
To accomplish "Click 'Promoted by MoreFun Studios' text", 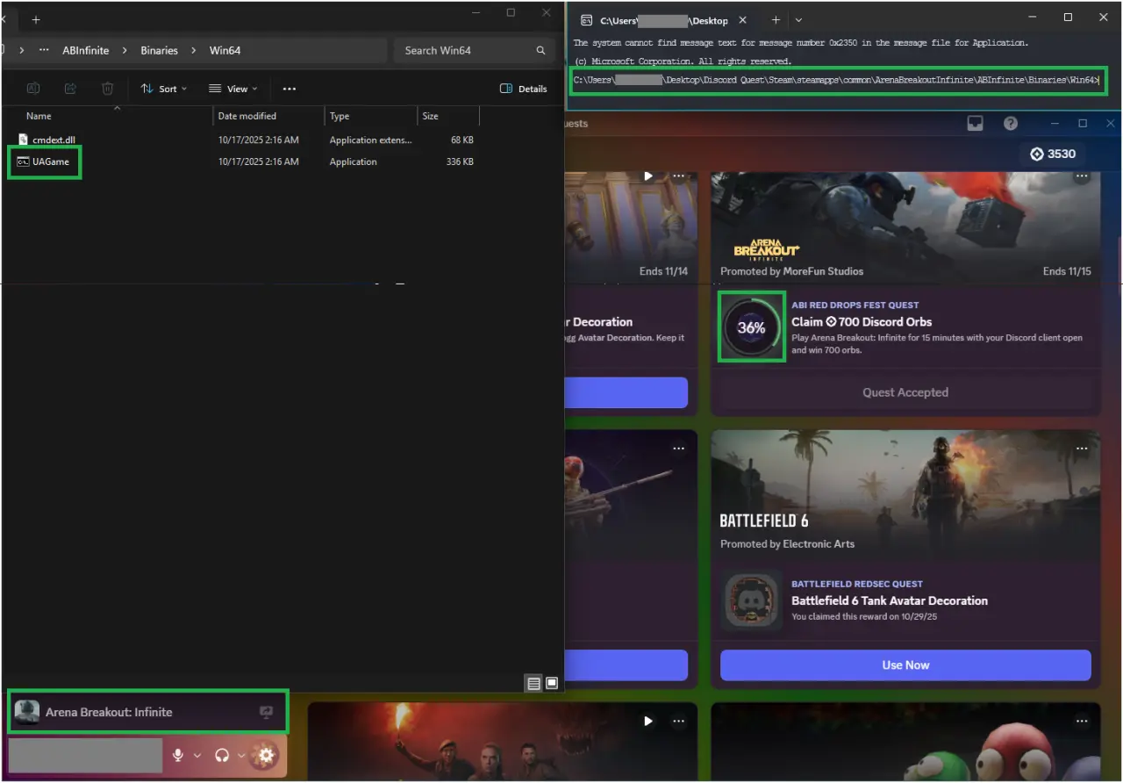I will click(x=791, y=271).
